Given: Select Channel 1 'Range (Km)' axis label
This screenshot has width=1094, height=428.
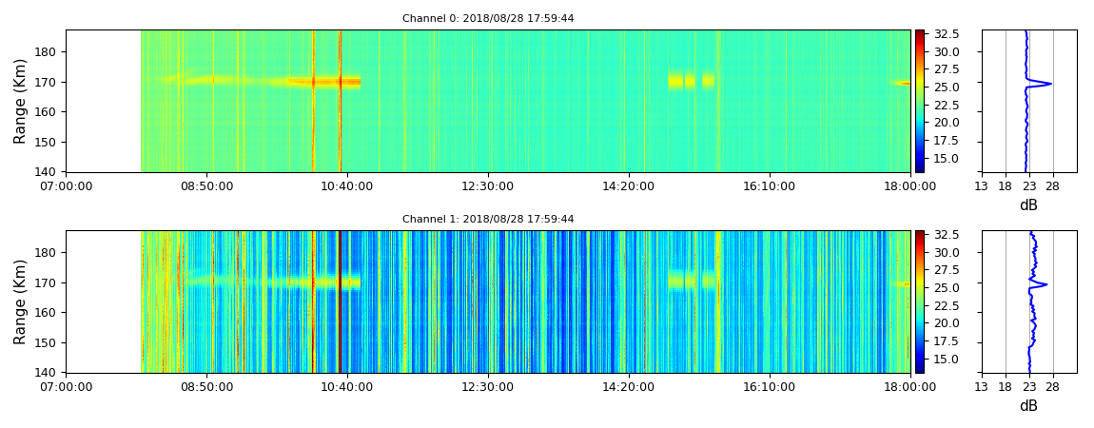Looking at the screenshot, I should coord(20,302).
